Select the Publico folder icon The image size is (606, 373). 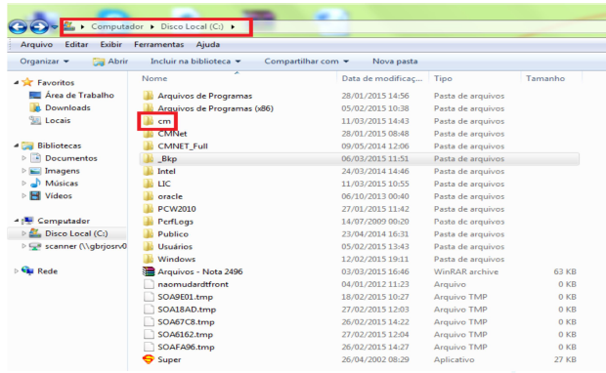(148, 234)
